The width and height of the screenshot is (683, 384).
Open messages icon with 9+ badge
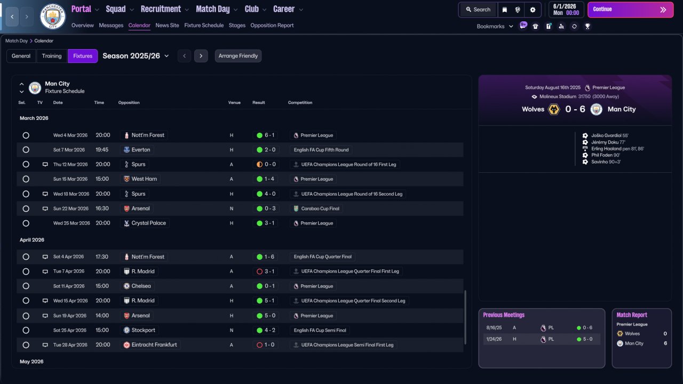(x=523, y=26)
